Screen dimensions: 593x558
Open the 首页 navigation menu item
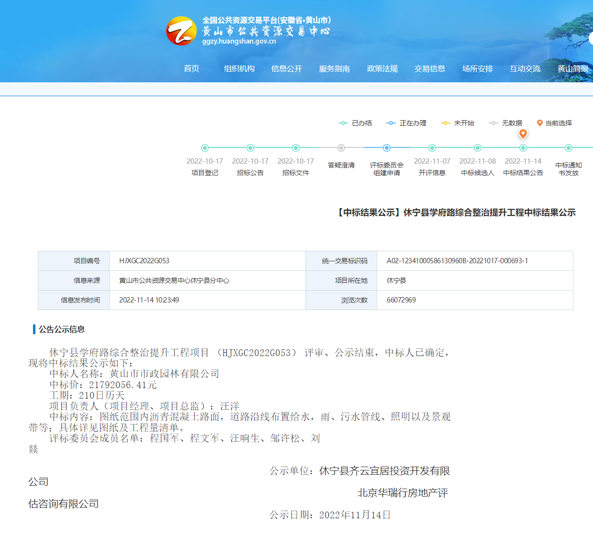(x=191, y=68)
